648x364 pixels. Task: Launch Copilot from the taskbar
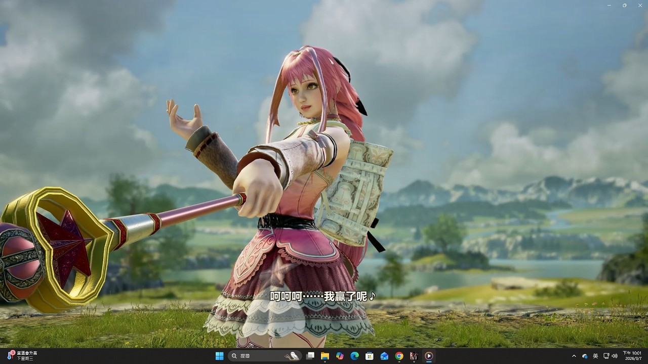point(340,356)
